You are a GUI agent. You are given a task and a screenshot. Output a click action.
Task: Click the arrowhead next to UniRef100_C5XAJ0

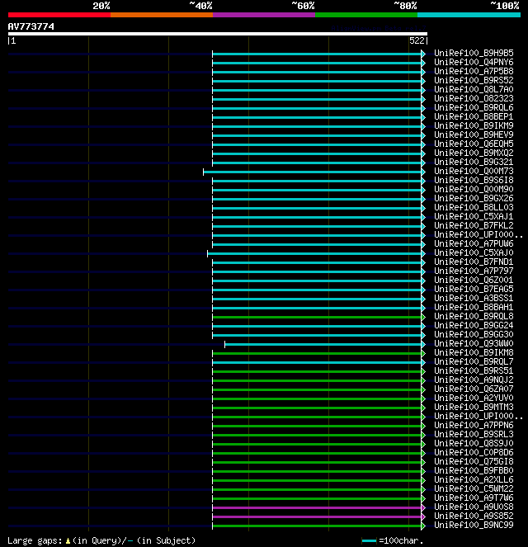click(423, 253)
